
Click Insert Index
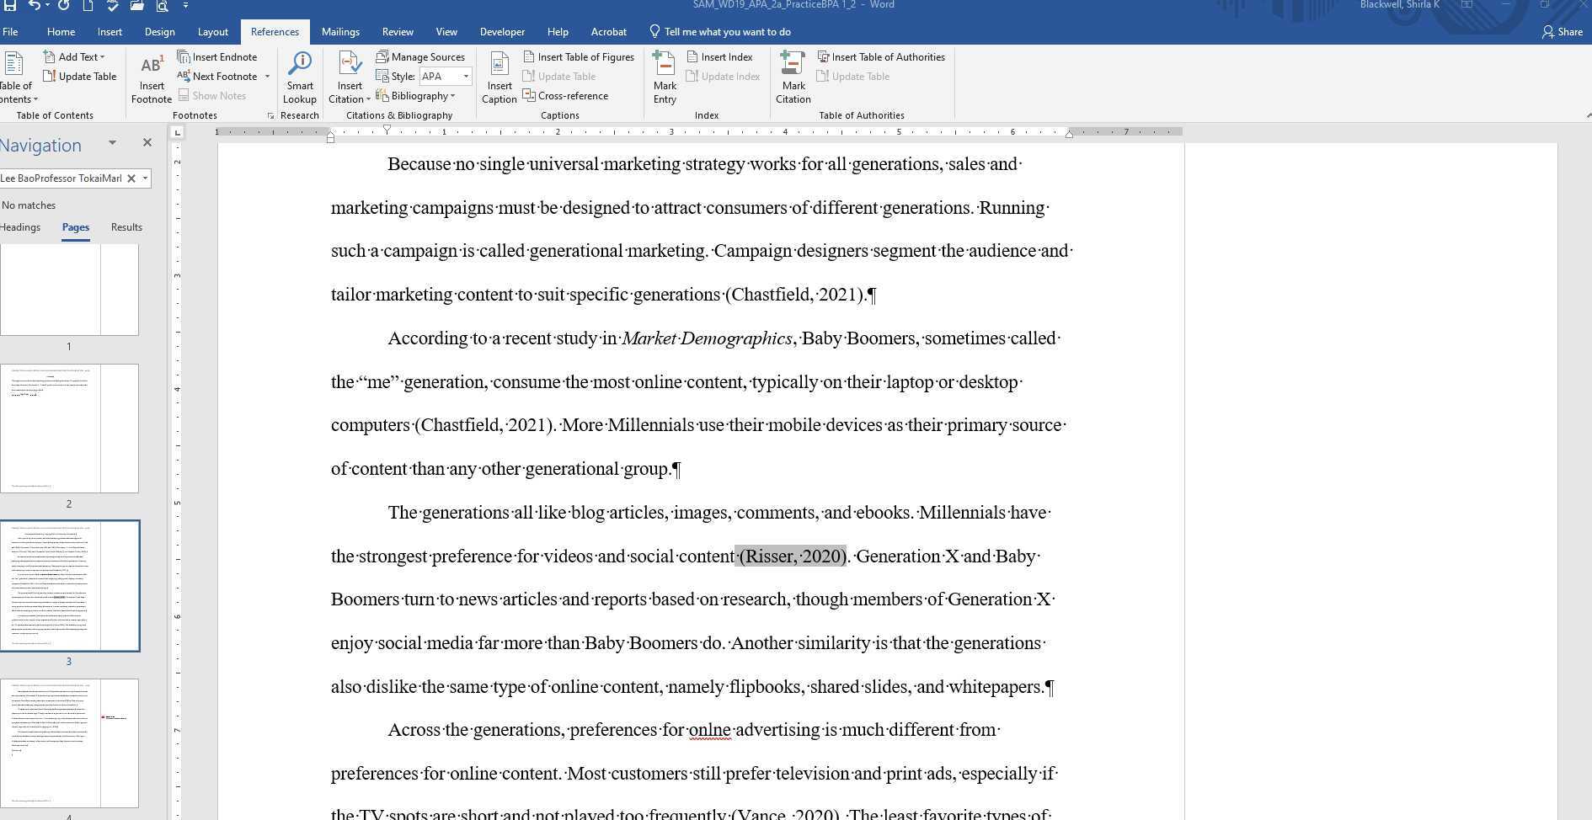pyautogui.click(x=719, y=56)
